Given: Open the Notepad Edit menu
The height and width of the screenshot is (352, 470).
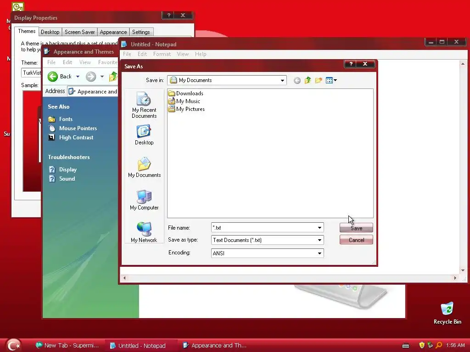Looking at the screenshot, I should click(142, 54).
